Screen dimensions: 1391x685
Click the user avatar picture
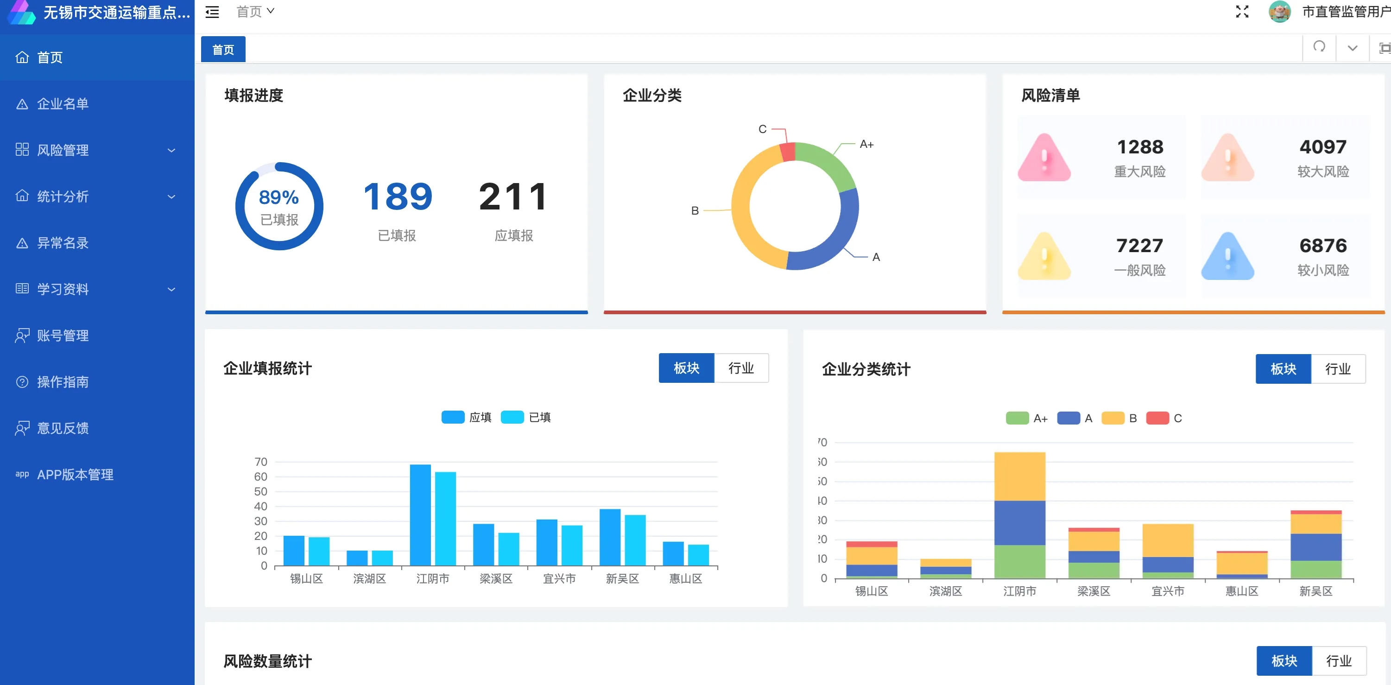[x=1279, y=12]
